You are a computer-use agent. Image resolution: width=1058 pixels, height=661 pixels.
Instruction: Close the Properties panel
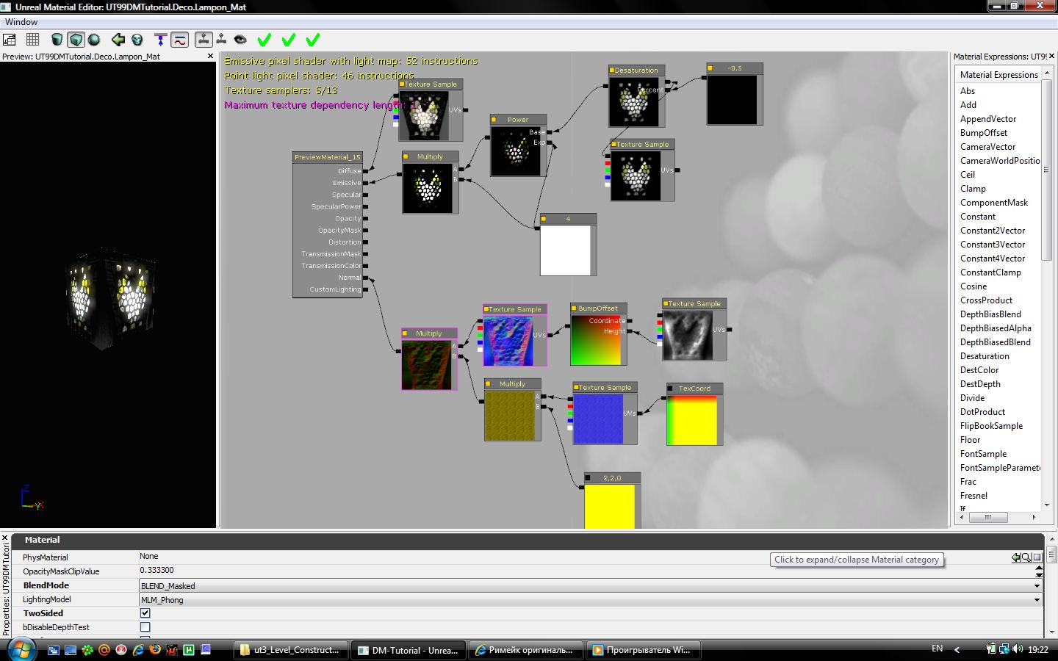(x=6, y=538)
